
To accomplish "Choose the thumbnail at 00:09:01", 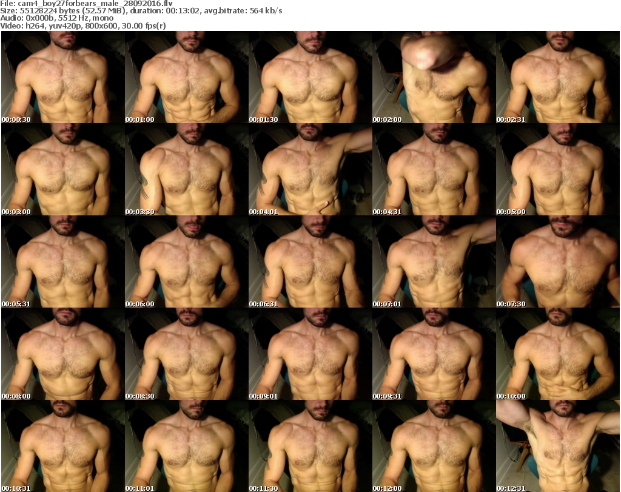I will [310, 354].
